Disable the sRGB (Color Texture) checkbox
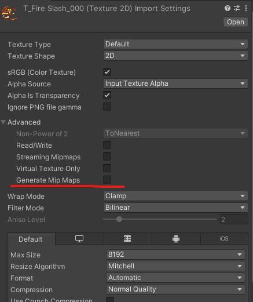The height and width of the screenshot is (302, 253). point(107,72)
